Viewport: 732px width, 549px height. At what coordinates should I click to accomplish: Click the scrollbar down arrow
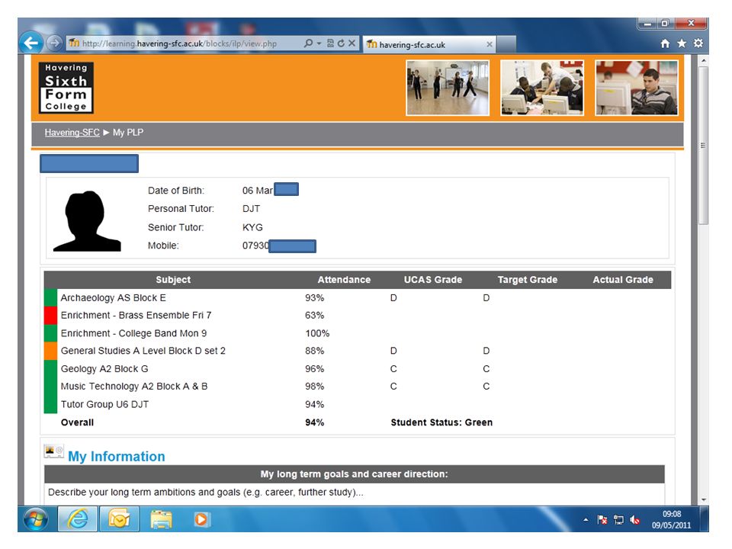pos(703,499)
